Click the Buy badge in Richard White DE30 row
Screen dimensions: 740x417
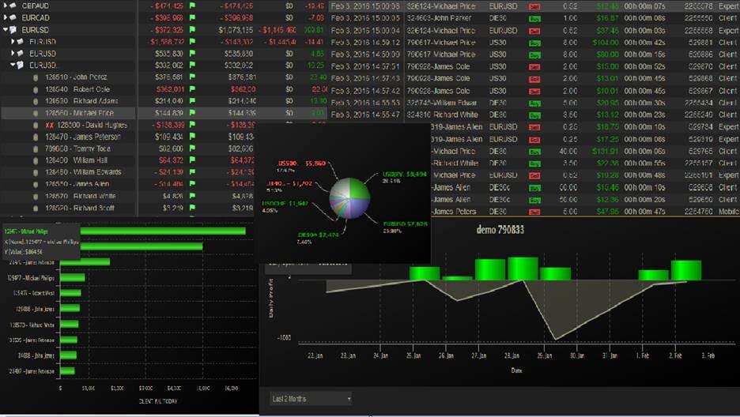(x=535, y=115)
